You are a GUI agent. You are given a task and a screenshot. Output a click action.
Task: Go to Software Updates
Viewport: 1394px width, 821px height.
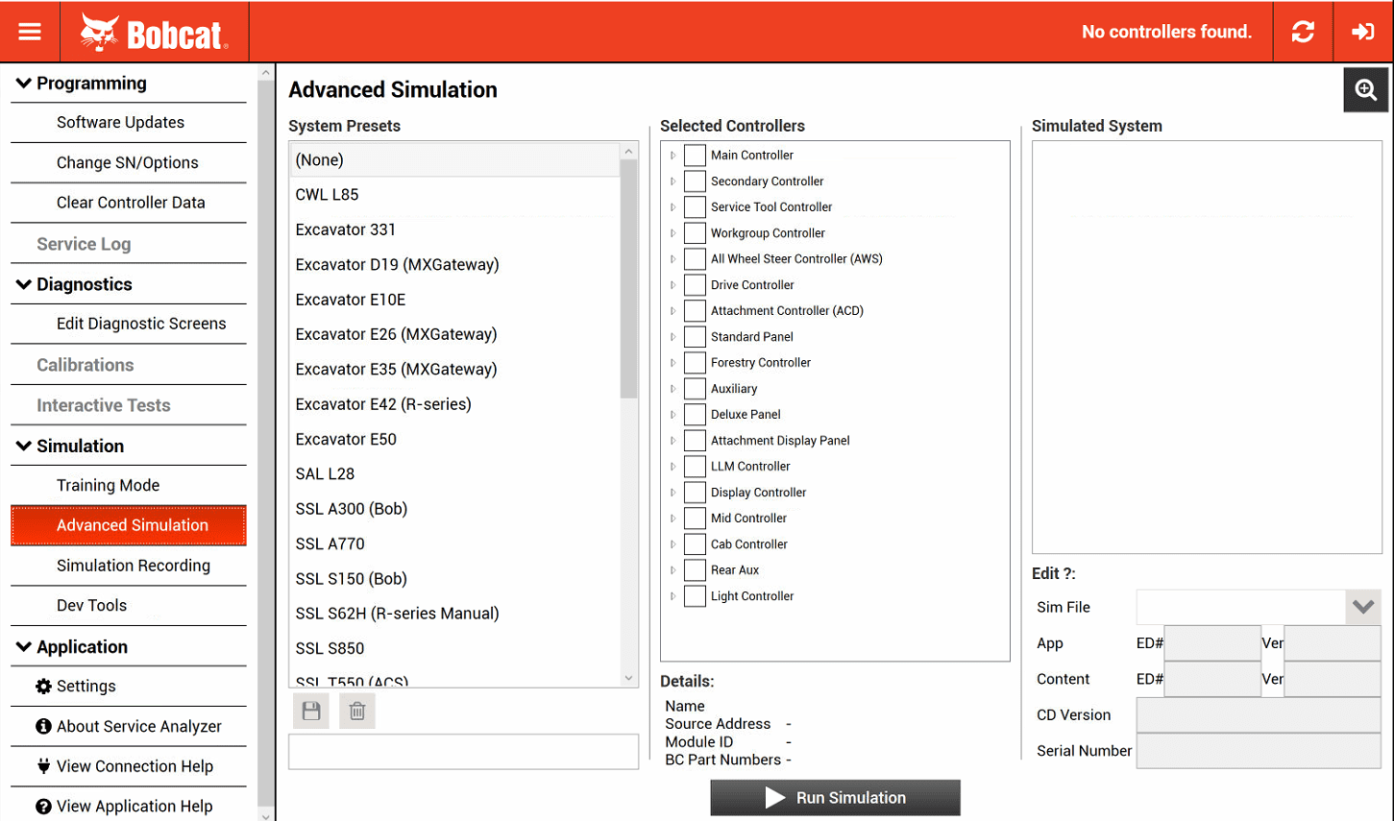[x=121, y=122]
